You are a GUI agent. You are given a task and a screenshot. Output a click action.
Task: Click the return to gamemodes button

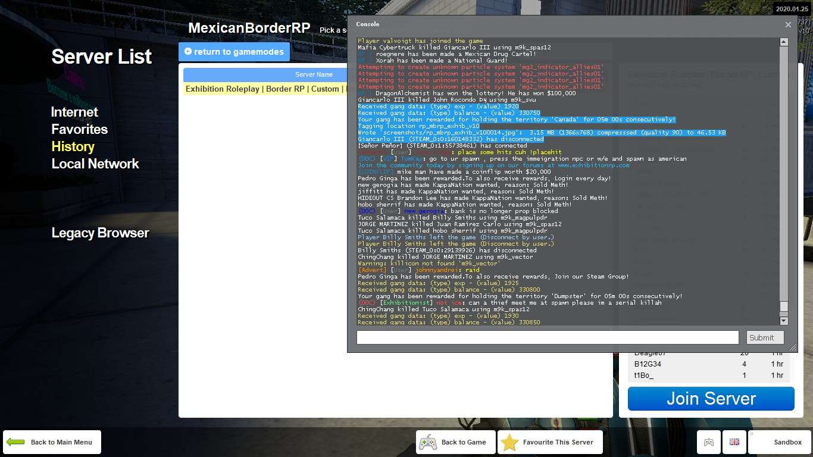(x=234, y=52)
